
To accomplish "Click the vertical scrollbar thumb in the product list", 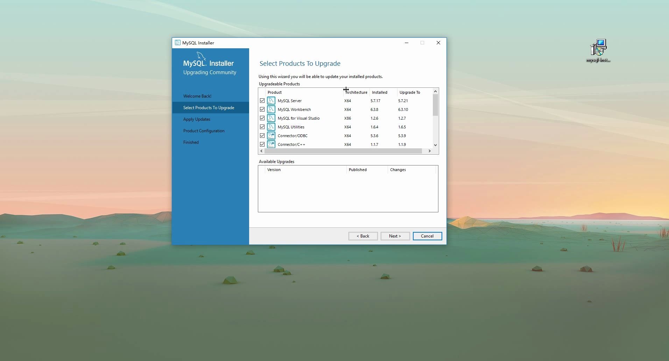I will click(436, 105).
